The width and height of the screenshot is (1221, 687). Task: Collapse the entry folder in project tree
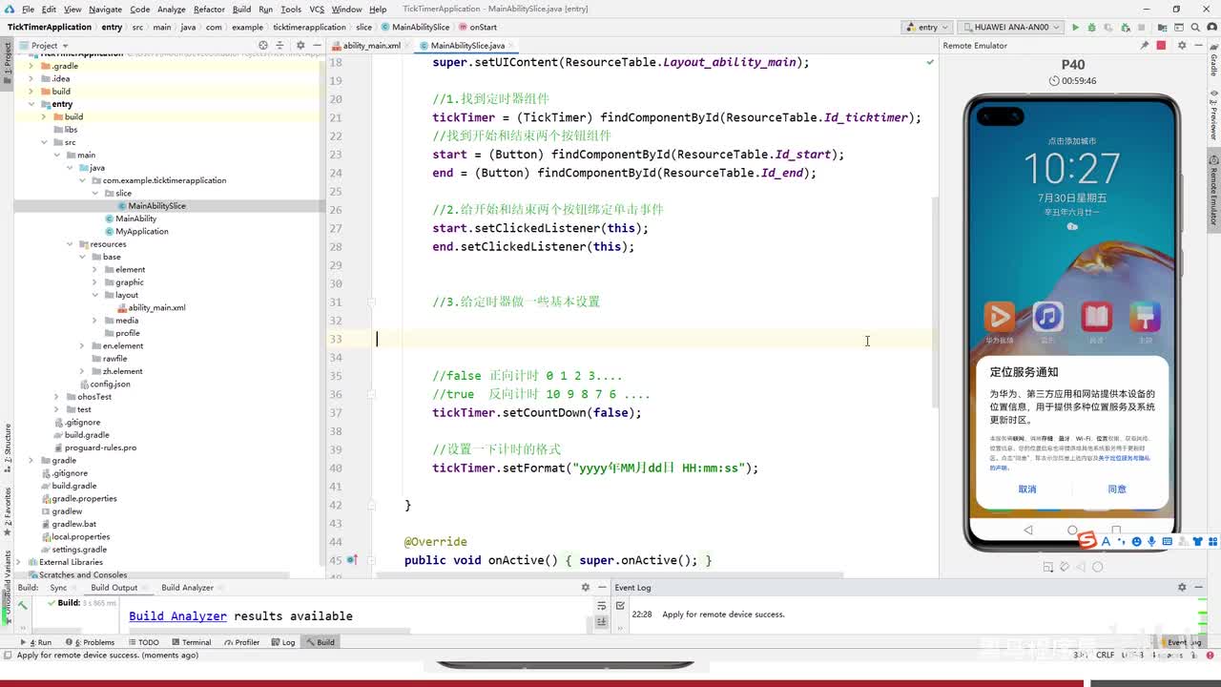pos(31,104)
